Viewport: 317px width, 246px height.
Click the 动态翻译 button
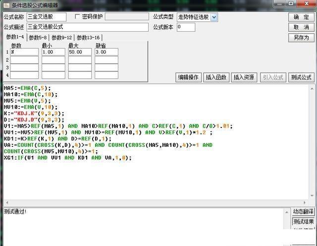pos(303,212)
